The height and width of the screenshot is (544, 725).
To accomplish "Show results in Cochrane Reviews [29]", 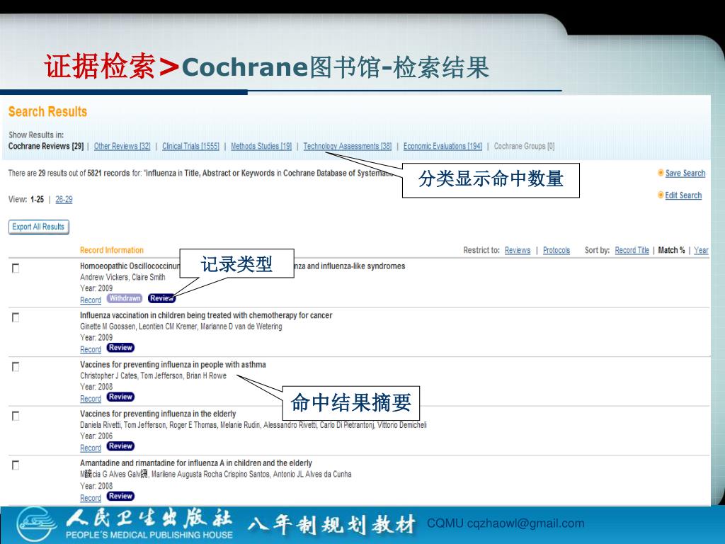I will pyautogui.click(x=46, y=146).
